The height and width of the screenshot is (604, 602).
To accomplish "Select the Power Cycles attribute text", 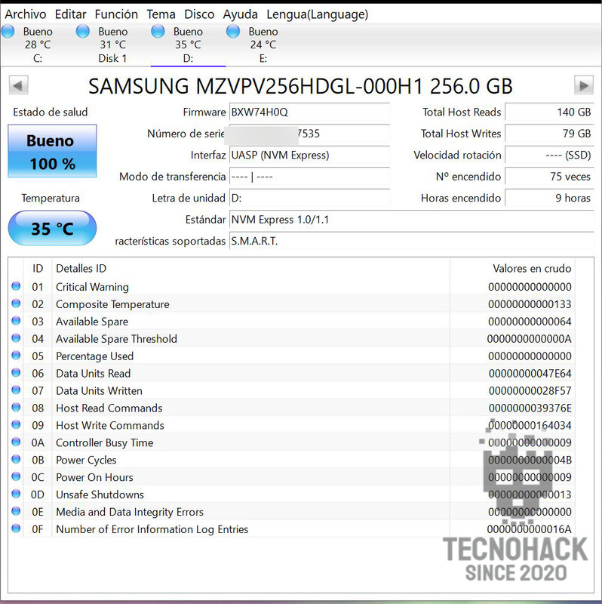I will (x=86, y=460).
